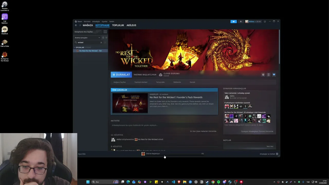Open Steam notifications bell
This screenshot has width=329, height=185.
241,22
